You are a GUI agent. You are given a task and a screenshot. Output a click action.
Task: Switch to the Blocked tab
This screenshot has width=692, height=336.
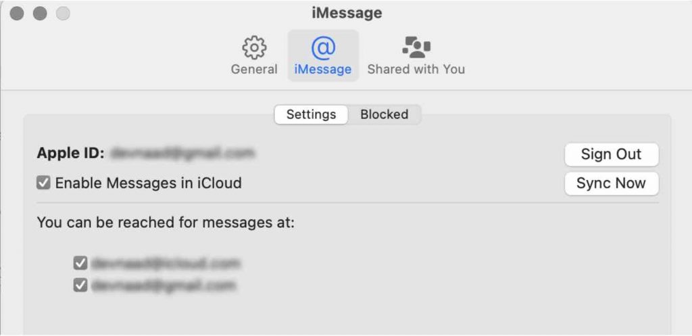click(x=384, y=114)
